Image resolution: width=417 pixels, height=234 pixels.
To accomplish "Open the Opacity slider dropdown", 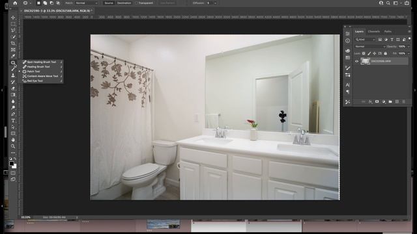I will pos(409,46).
